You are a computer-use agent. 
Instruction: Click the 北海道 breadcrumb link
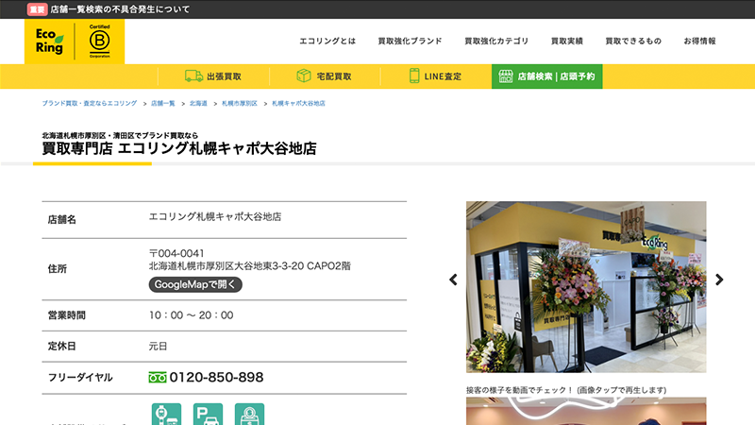click(198, 102)
